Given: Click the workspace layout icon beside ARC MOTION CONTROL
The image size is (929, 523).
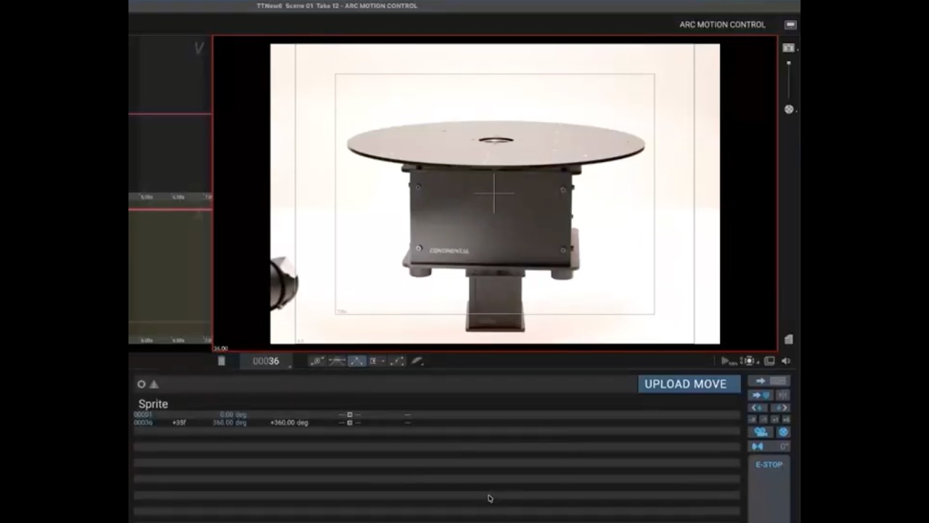Looking at the screenshot, I should pos(790,25).
